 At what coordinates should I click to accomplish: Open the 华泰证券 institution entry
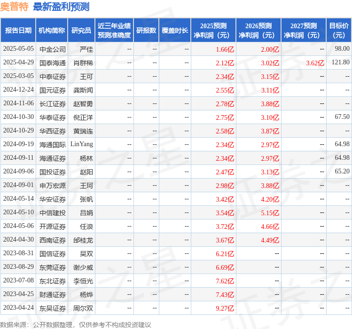tap(52, 117)
